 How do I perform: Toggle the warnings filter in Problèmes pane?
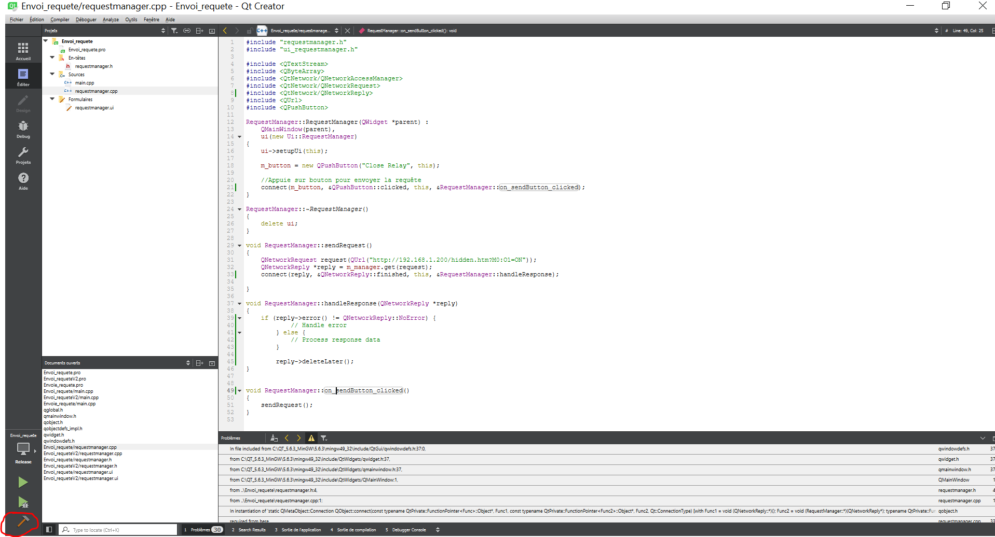tap(311, 438)
